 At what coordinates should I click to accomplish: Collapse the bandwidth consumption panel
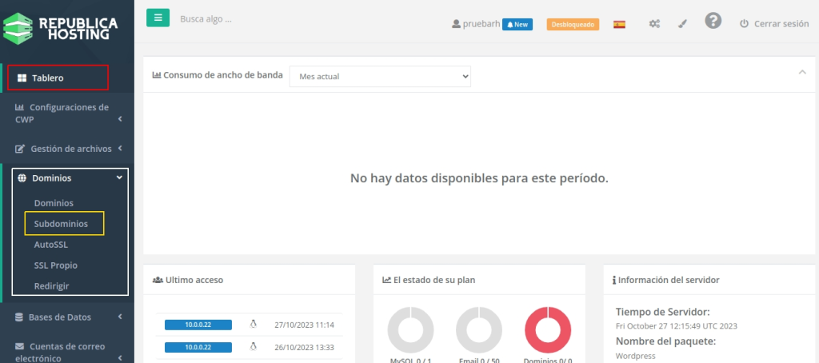[x=802, y=73]
